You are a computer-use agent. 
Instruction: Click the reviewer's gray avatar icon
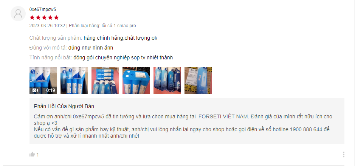click(x=18, y=14)
